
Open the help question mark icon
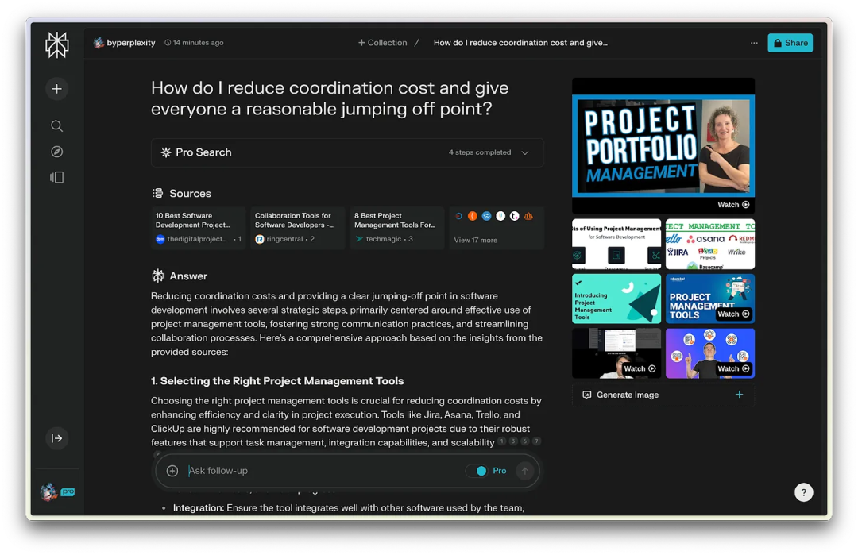[803, 492]
